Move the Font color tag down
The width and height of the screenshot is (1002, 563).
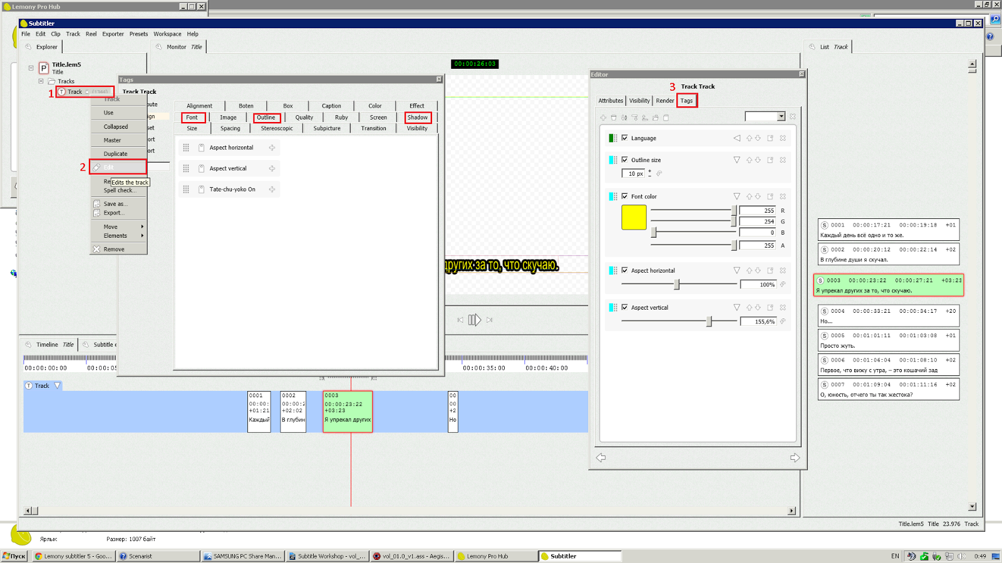click(758, 196)
